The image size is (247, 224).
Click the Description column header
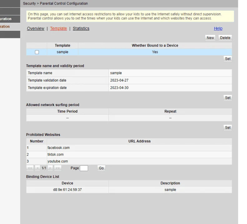coord(170,183)
